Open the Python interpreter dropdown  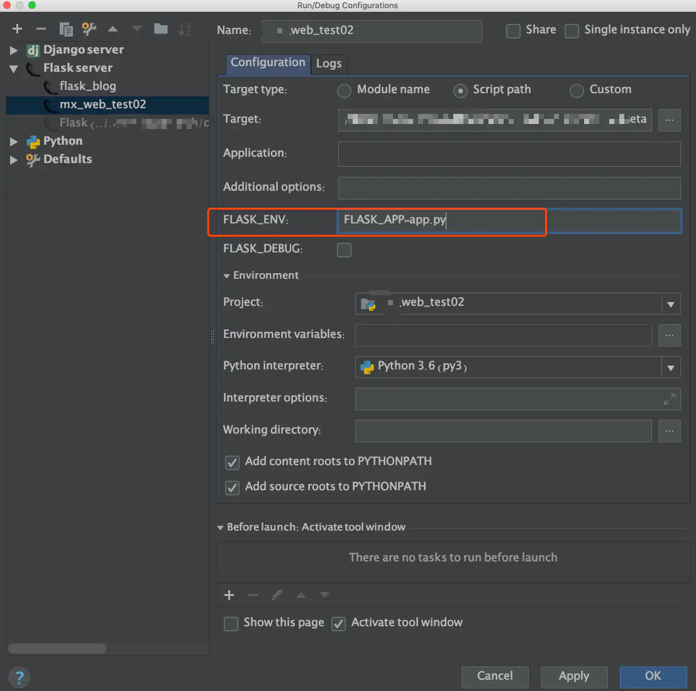tap(671, 368)
